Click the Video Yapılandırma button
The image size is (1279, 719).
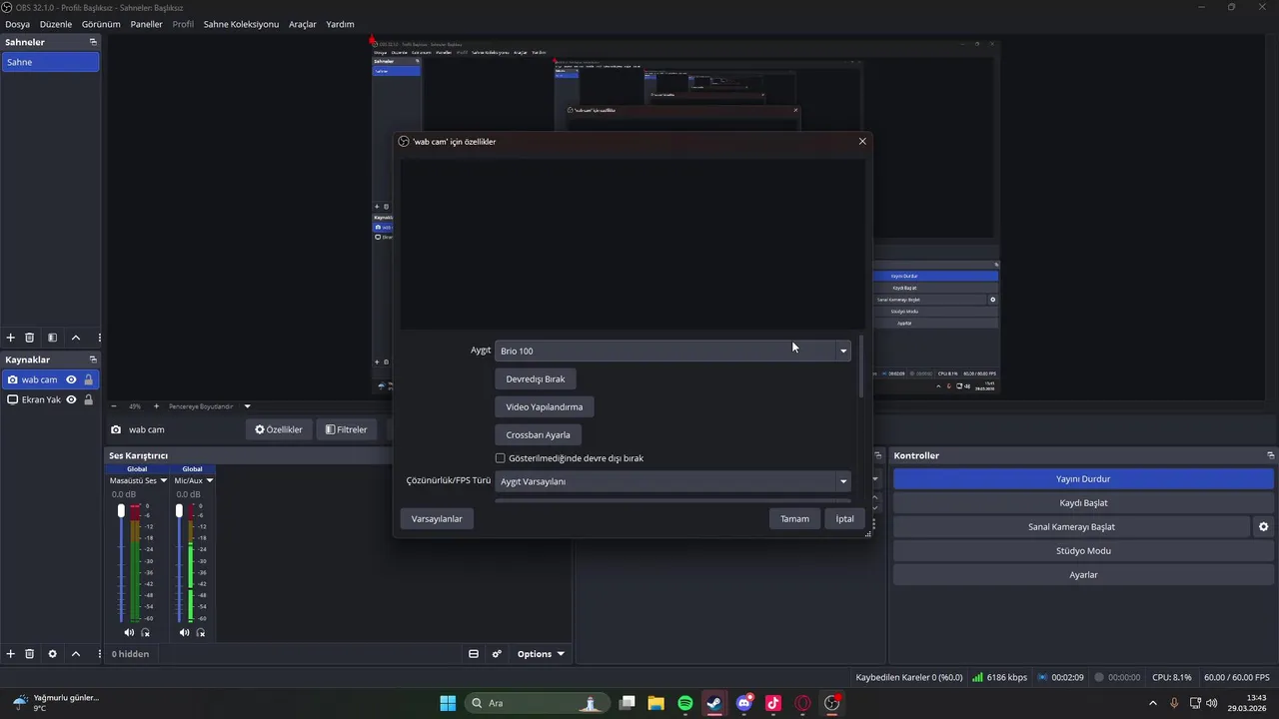pyautogui.click(x=545, y=406)
